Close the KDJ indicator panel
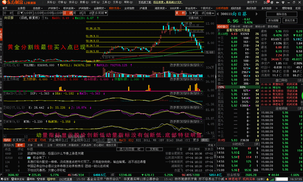Image resolution: width=303 pixels, height=182 pixels. pos(201,107)
